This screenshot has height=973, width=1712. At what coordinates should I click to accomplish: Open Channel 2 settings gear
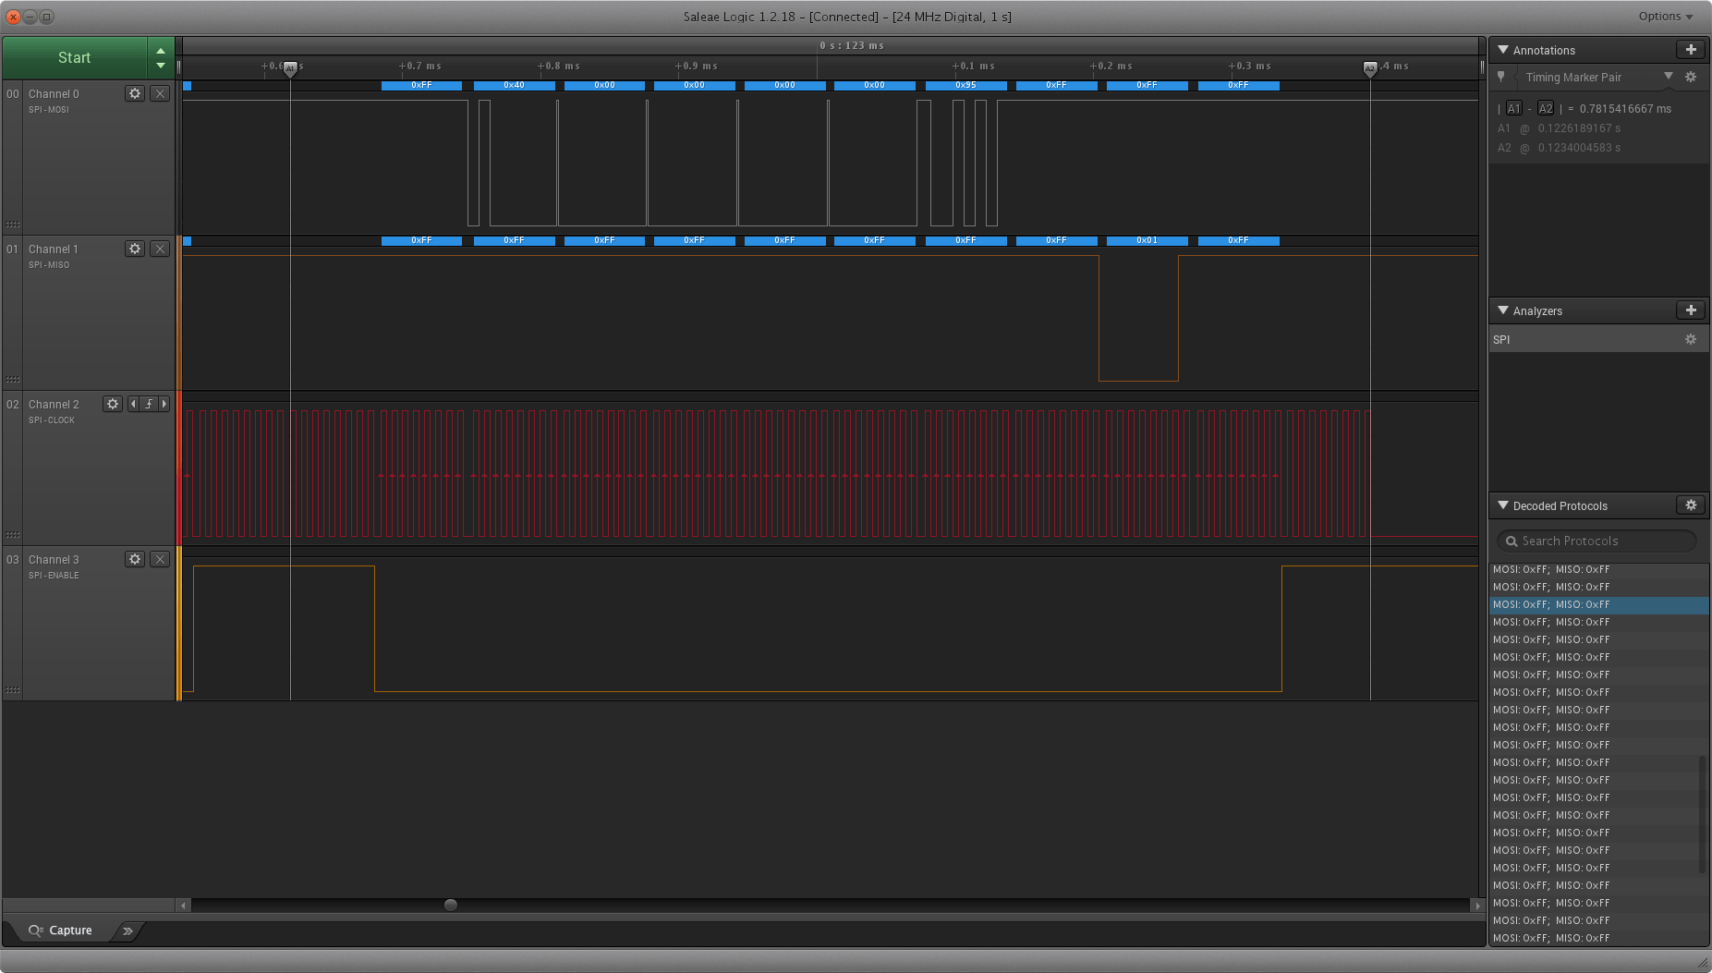tap(113, 404)
